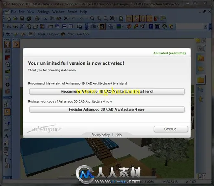Activate the highlighted pointer tool in lower left toolbar

tap(7, 112)
